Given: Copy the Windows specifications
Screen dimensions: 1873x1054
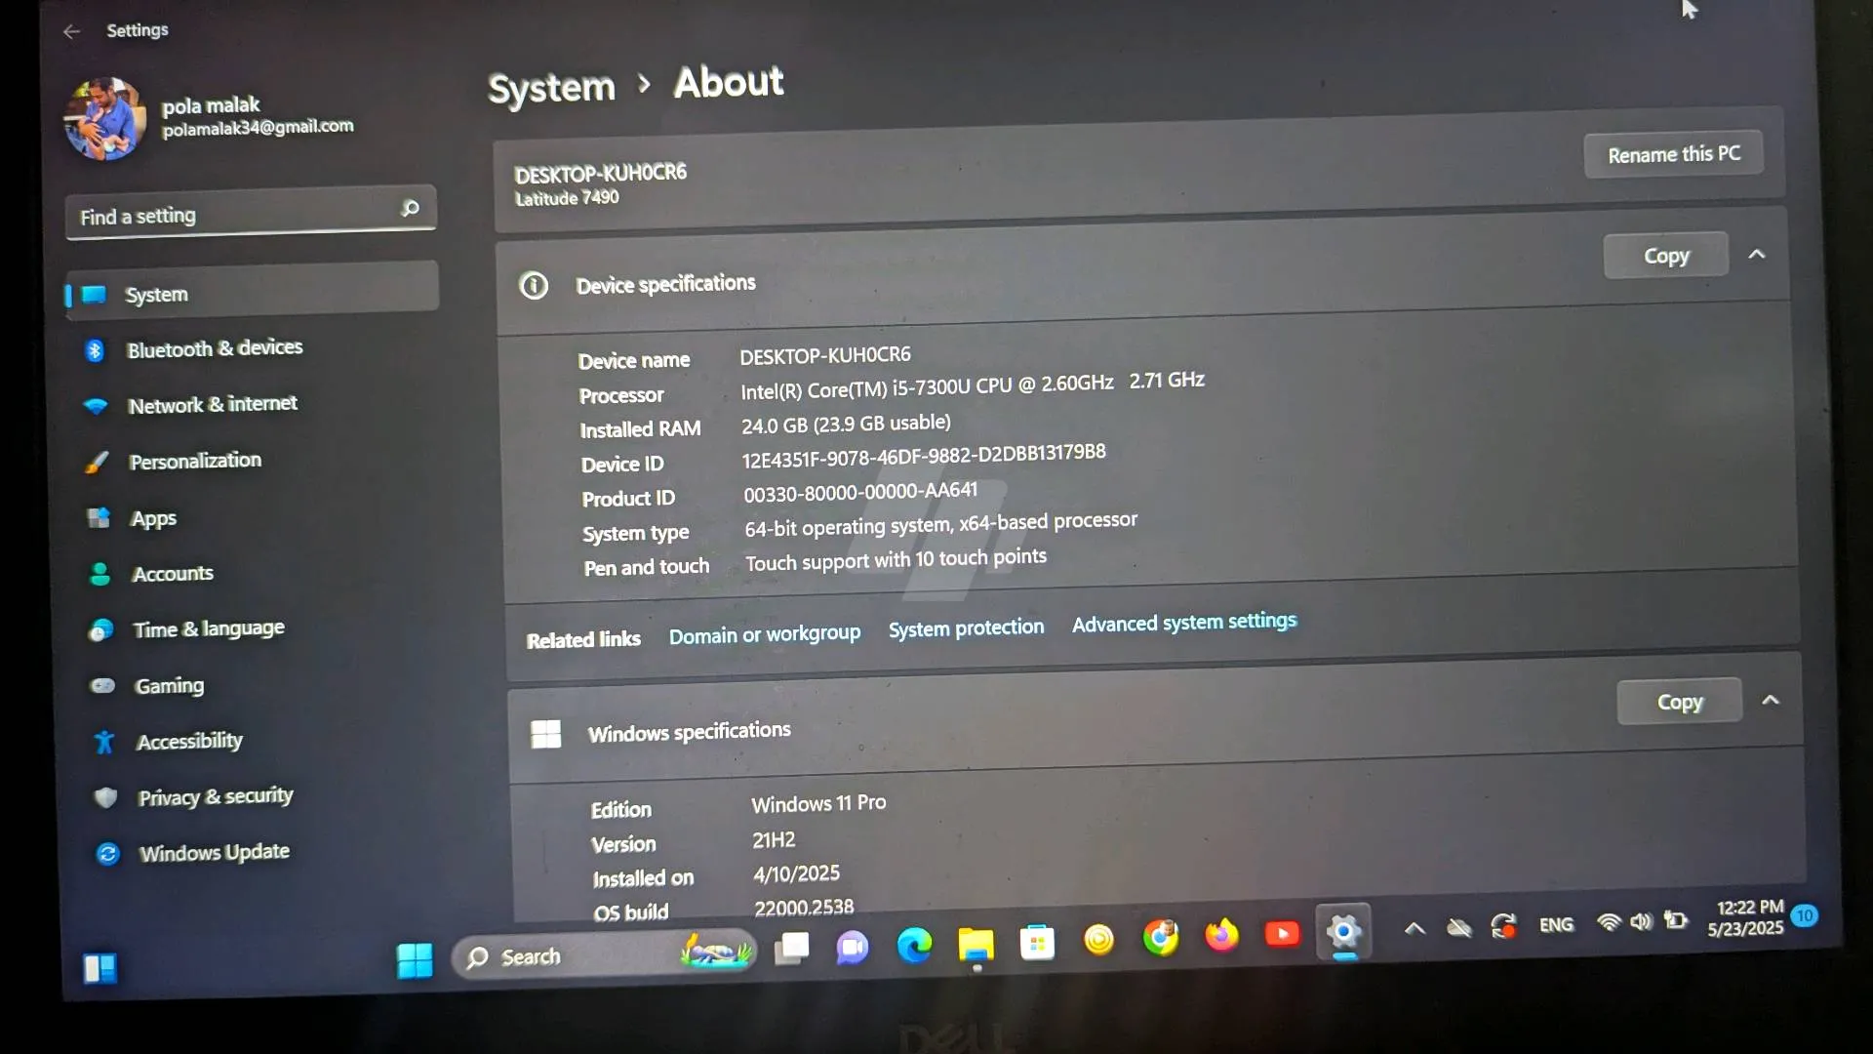Looking at the screenshot, I should pyautogui.click(x=1680, y=702).
